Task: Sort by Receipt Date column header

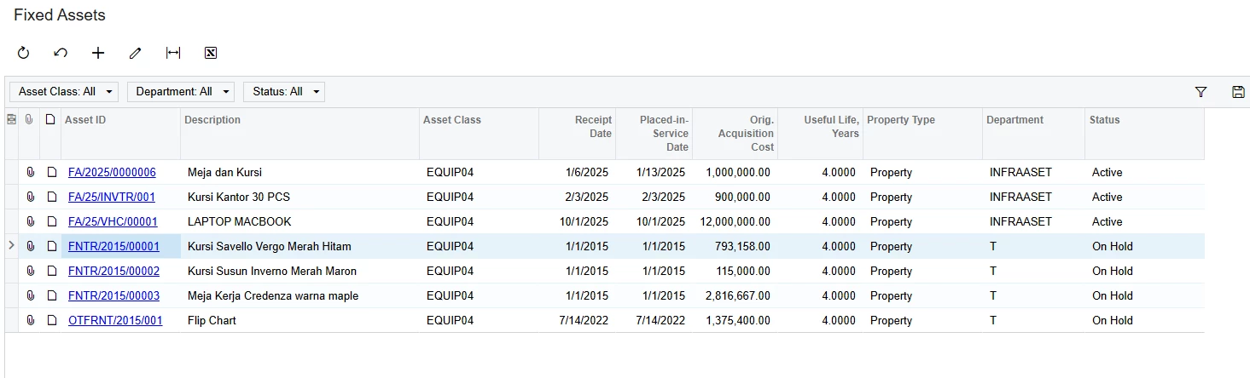Action: pyautogui.click(x=577, y=134)
